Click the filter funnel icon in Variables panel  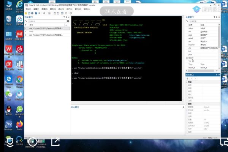pyautogui.click(x=214, y=17)
